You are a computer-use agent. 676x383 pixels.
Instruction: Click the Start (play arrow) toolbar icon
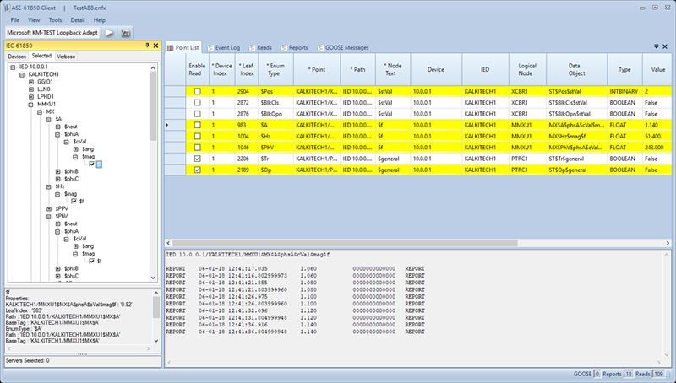click(x=111, y=31)
